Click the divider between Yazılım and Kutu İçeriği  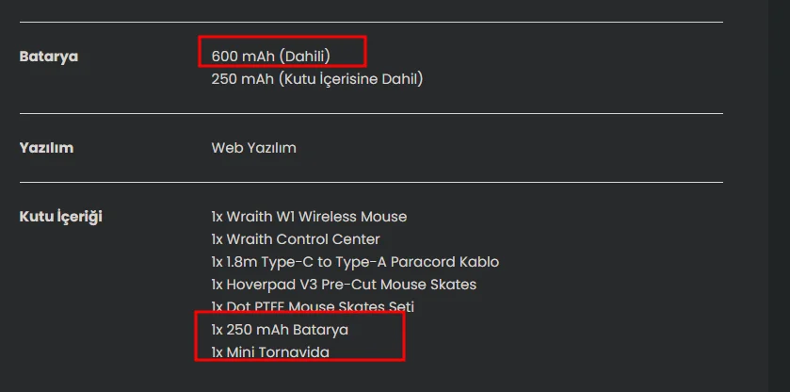[x=371, y=182]
